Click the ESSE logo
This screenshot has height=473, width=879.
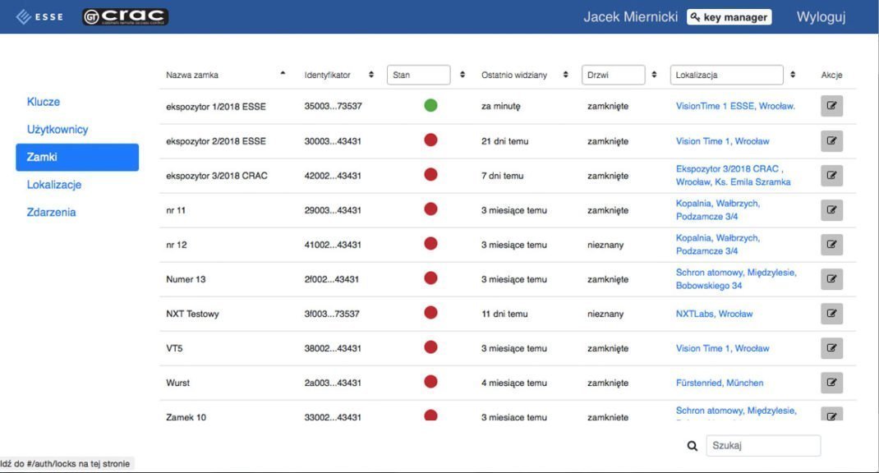coord(39,16)
